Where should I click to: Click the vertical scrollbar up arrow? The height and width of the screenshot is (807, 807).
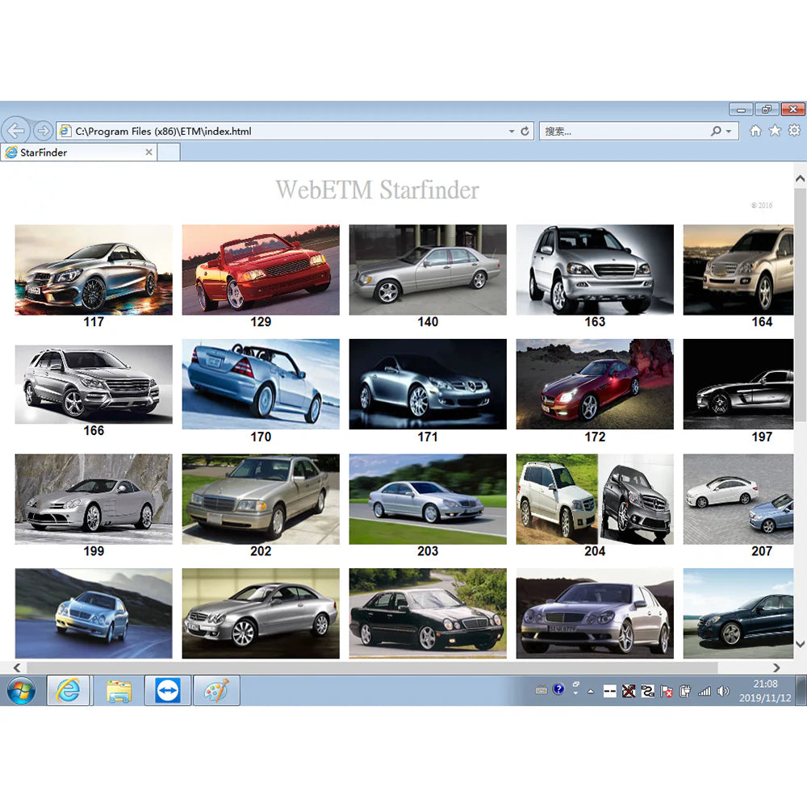click(x=800, y=178)
